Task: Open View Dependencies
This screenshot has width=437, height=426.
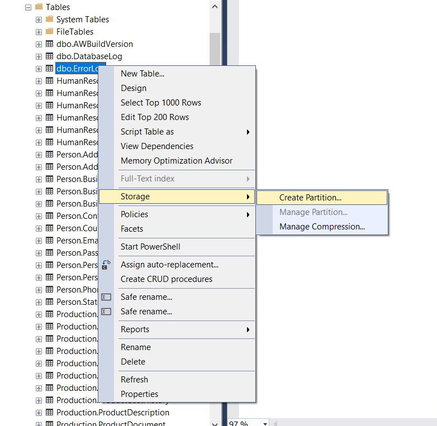Action: click(x=177, y=146)
